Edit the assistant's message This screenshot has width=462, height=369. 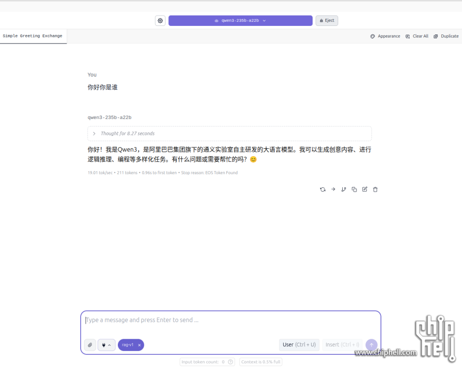[x=365, y=189]
